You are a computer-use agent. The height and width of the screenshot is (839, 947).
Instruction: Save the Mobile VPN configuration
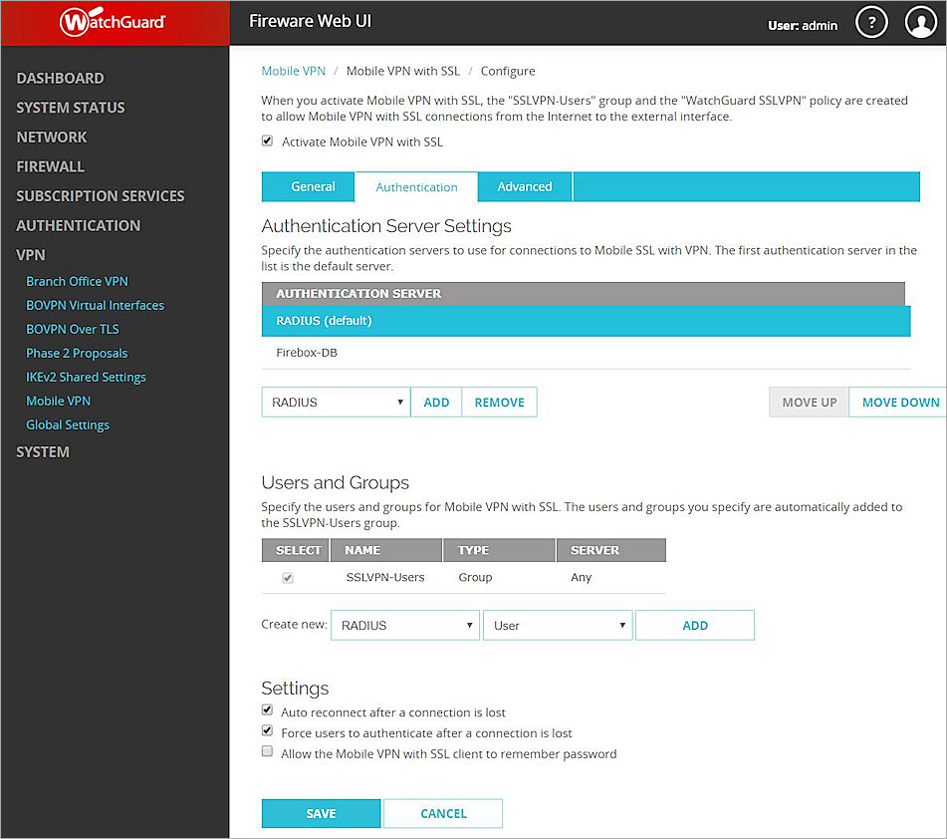[321, 813]
